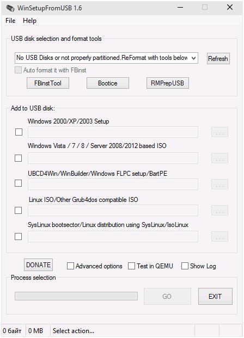Click the DONATE button
The width and height of the screenshot is (244, 338).
[38, 265]
